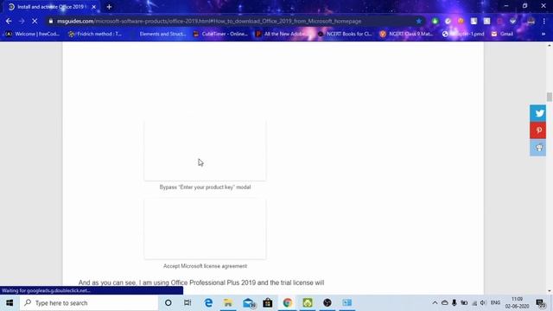Open the green app in the taskbar

pos(308,303)
